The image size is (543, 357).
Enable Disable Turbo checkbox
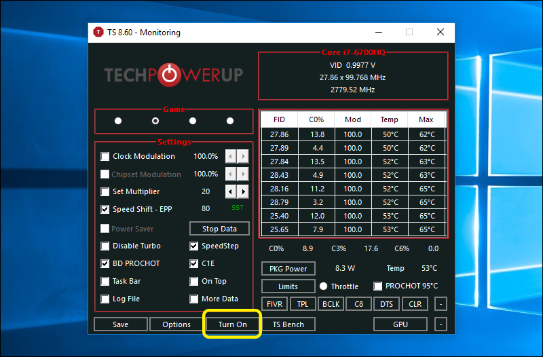tap(105, 246)
